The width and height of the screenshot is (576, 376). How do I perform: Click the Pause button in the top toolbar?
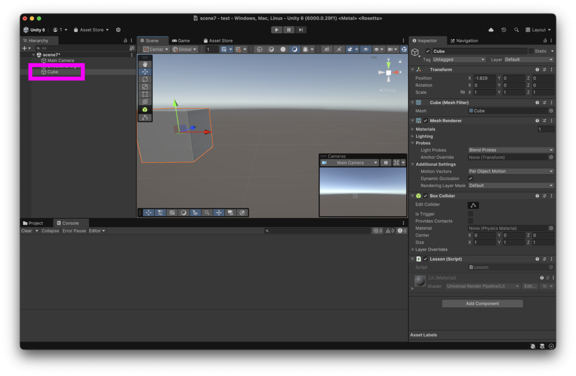coord(289,30)
